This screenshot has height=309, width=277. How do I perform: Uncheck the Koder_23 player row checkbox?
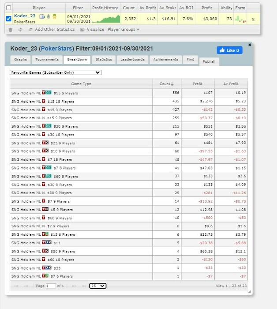pos(8,19)
